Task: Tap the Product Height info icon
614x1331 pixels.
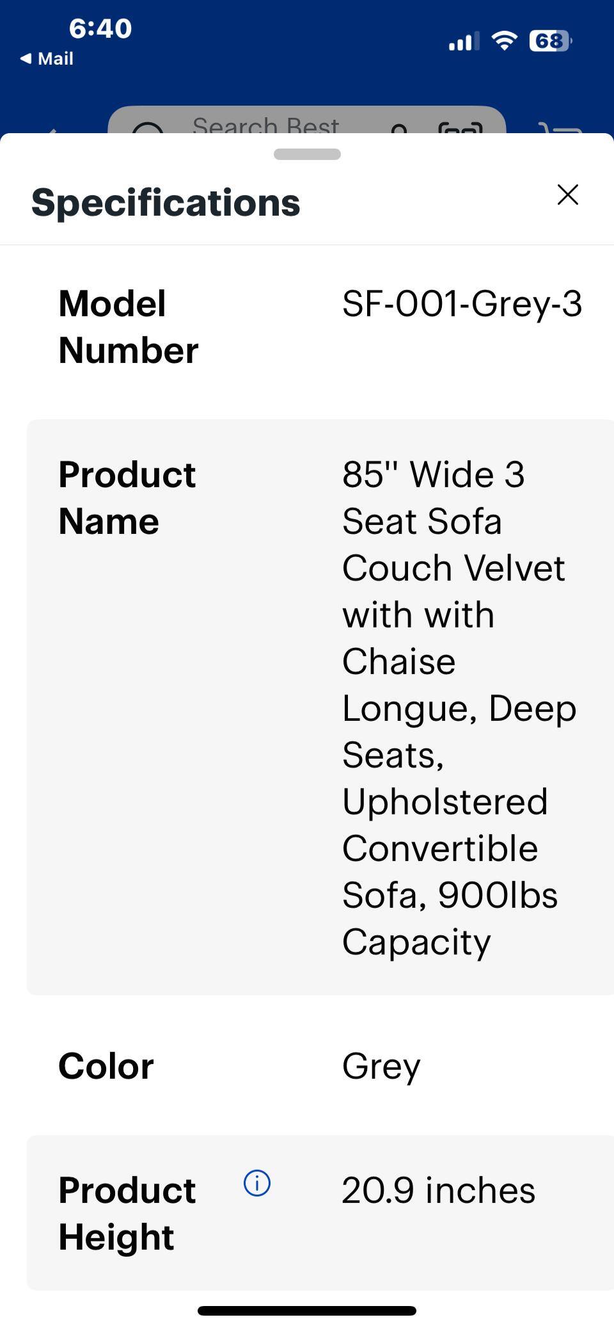Action: [257, 1183]
